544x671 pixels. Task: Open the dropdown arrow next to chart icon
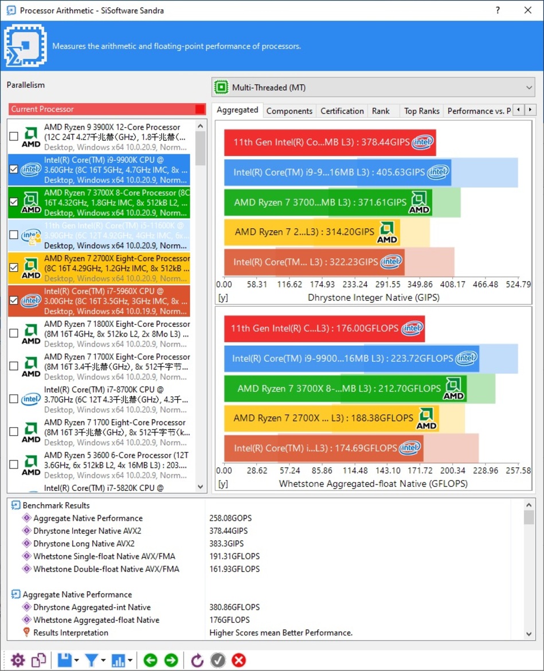point(130,660)
